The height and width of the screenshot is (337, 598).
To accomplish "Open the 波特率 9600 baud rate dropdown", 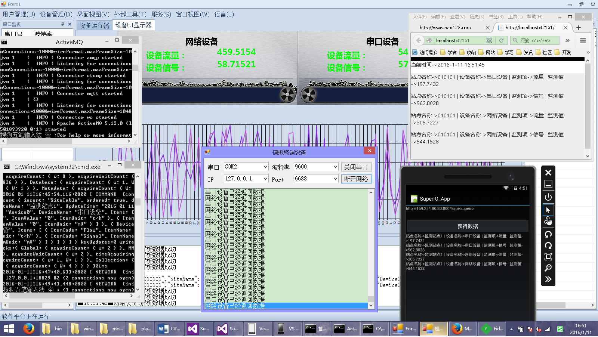I will click(x=335, y=167).
